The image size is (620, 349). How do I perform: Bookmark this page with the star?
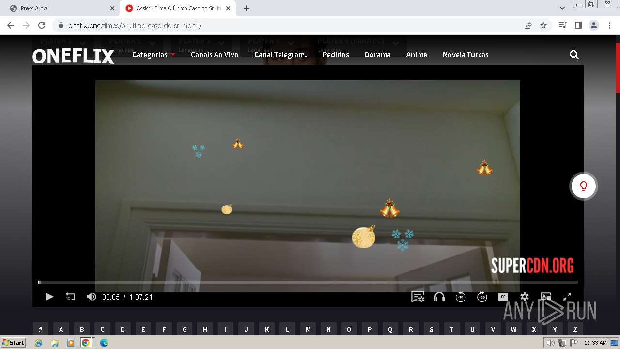pos(543,25)
